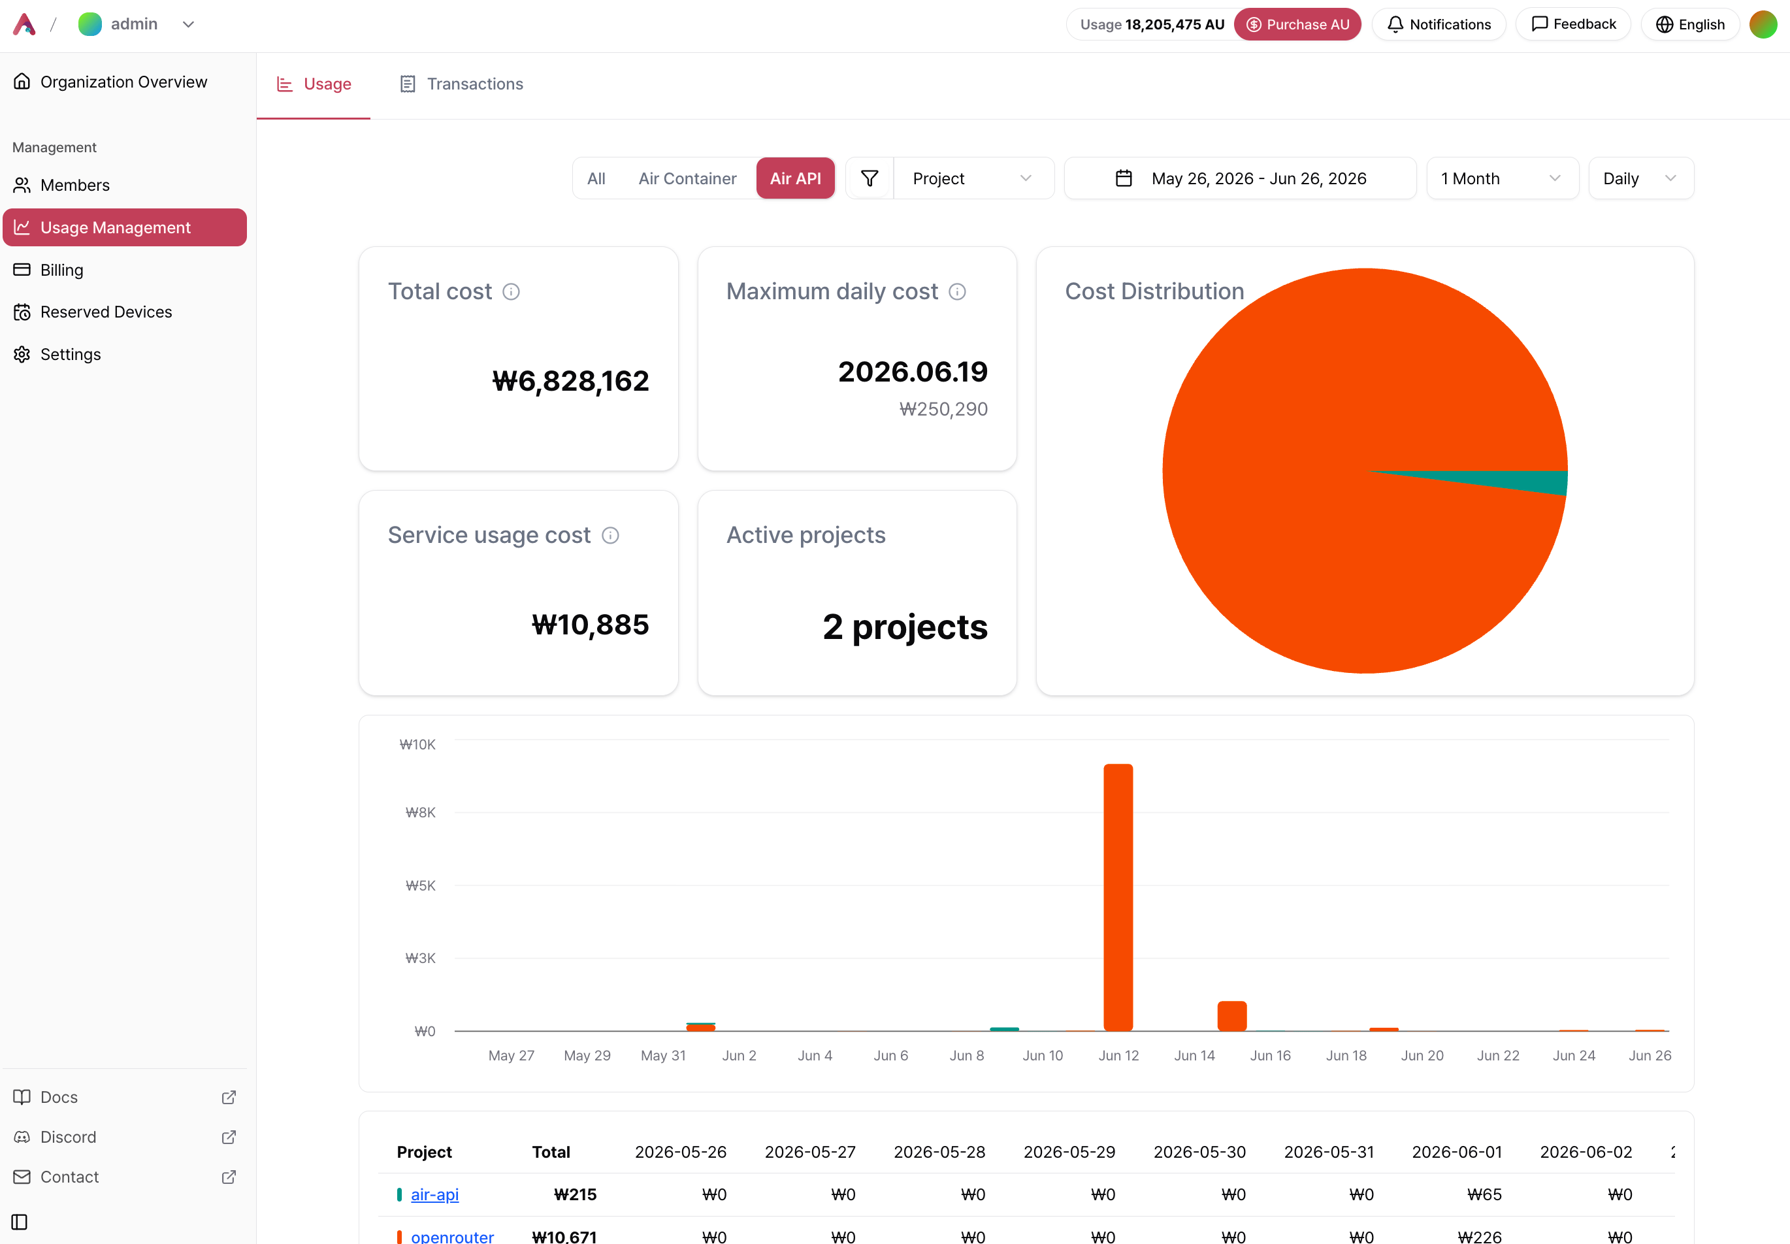
Task: Click the Contact envelope icon
Action: point(22,1176)
